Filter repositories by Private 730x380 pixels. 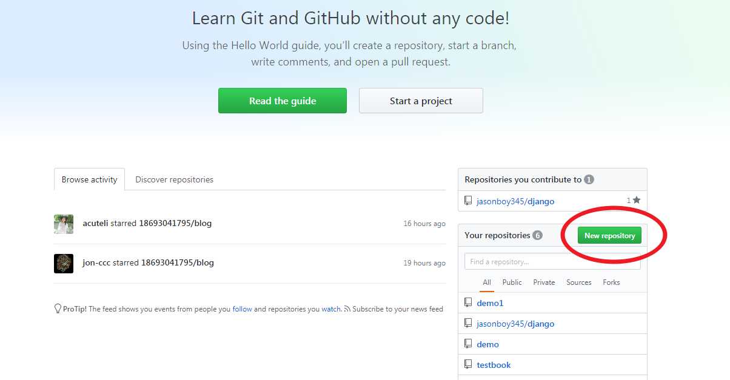[x=544, y=282]
